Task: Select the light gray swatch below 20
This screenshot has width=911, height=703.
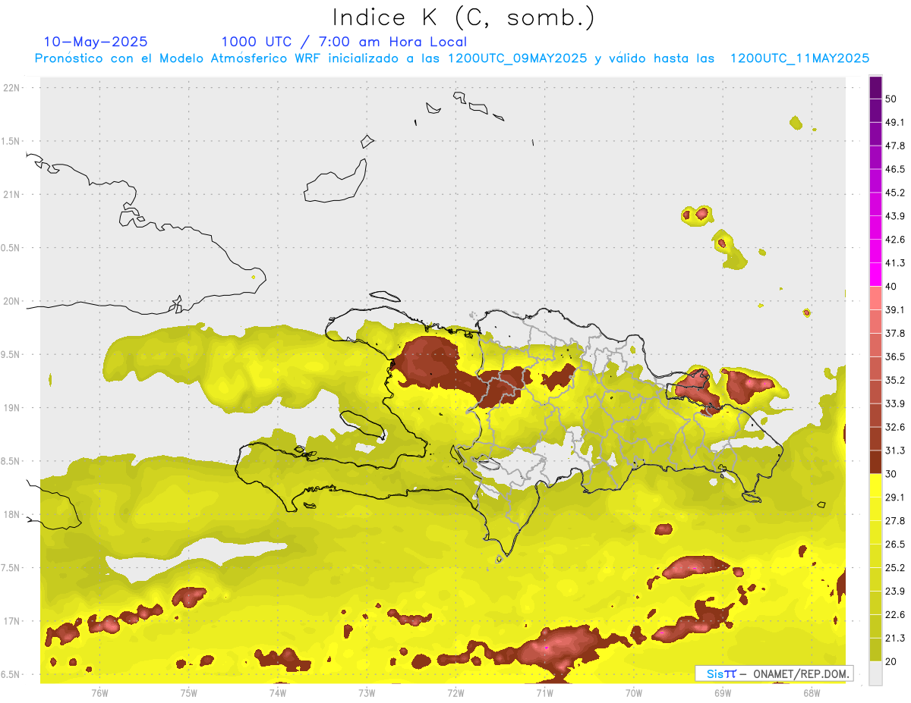Action: click(x=875, y=673)
